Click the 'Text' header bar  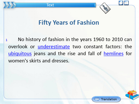pos(55,5)
